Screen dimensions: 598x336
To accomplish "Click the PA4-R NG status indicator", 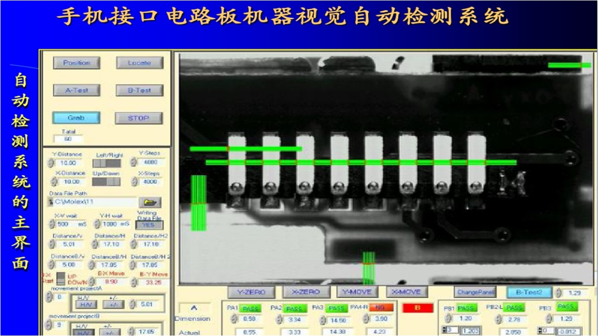I will 380,307.
